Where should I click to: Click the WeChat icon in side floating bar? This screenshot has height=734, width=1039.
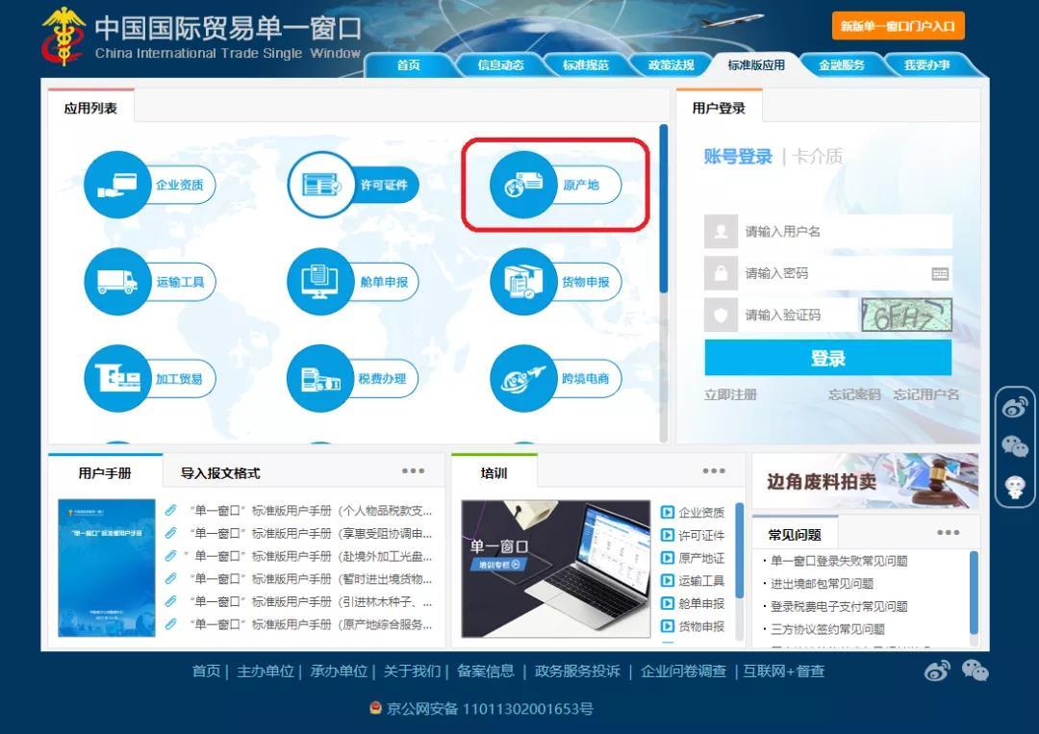[x=1015, y=445]
